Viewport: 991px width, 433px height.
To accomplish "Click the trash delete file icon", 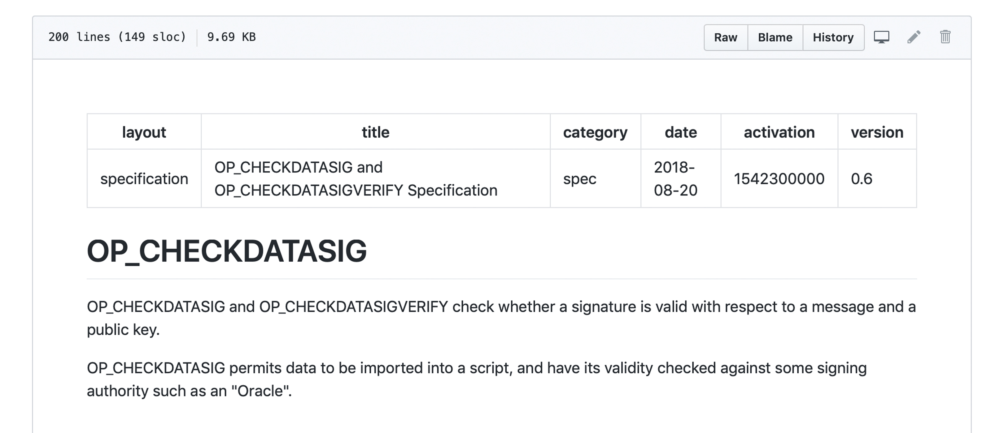I will [945, 37].
